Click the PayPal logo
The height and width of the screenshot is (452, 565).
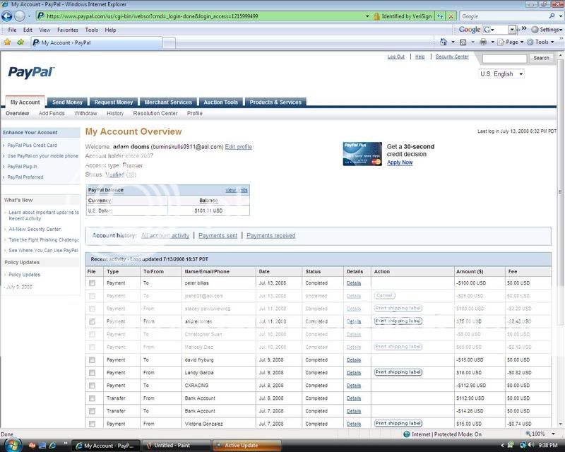[x=31, y=72]
